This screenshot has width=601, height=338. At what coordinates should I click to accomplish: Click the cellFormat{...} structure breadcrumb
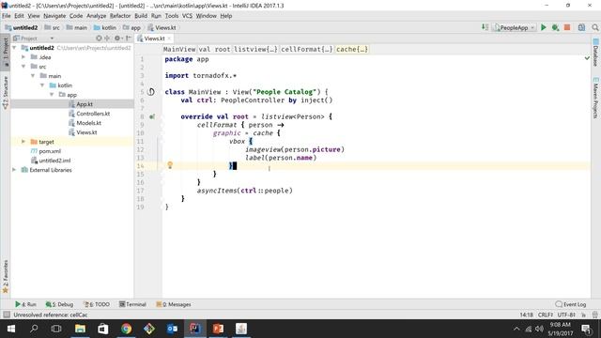coord(306,49)
